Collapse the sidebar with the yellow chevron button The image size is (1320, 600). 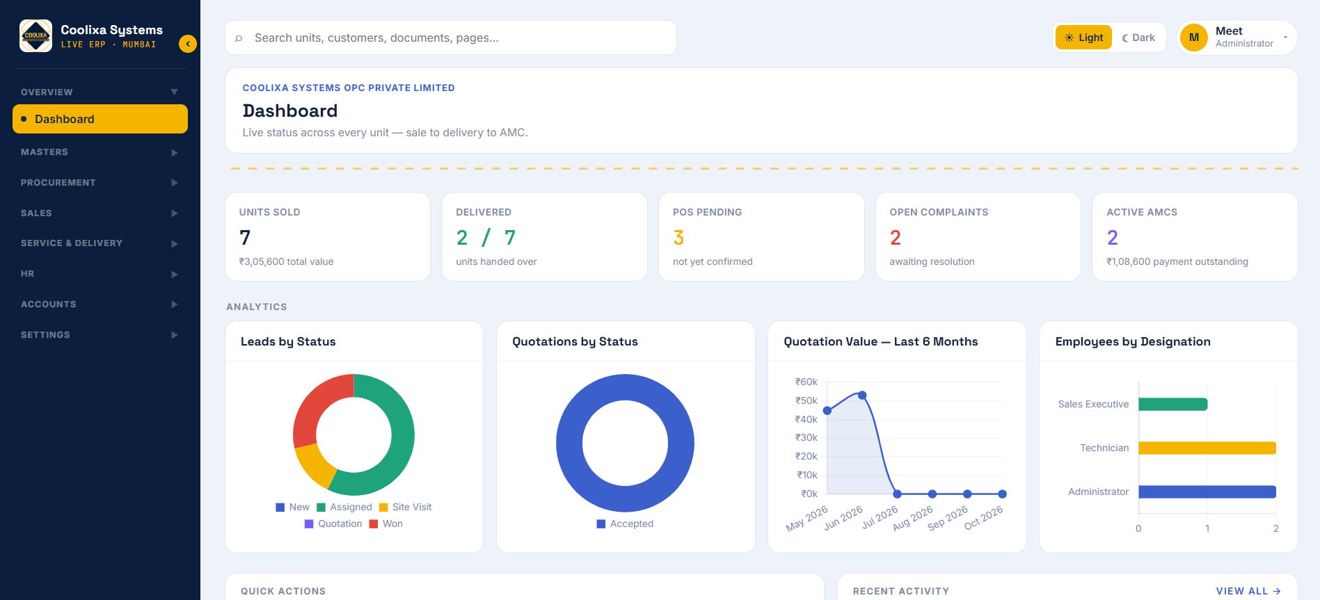pyautogui.click(x=188, y=44)
